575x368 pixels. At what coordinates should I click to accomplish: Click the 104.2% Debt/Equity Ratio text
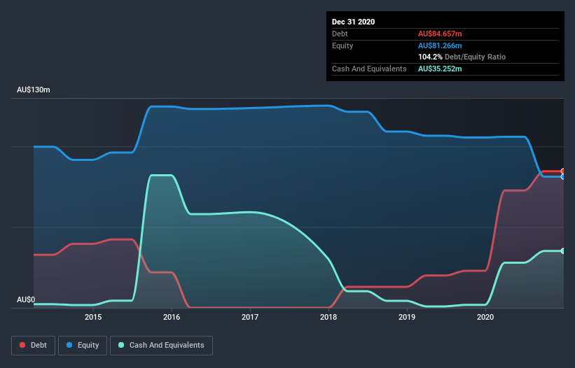(462, 57)
